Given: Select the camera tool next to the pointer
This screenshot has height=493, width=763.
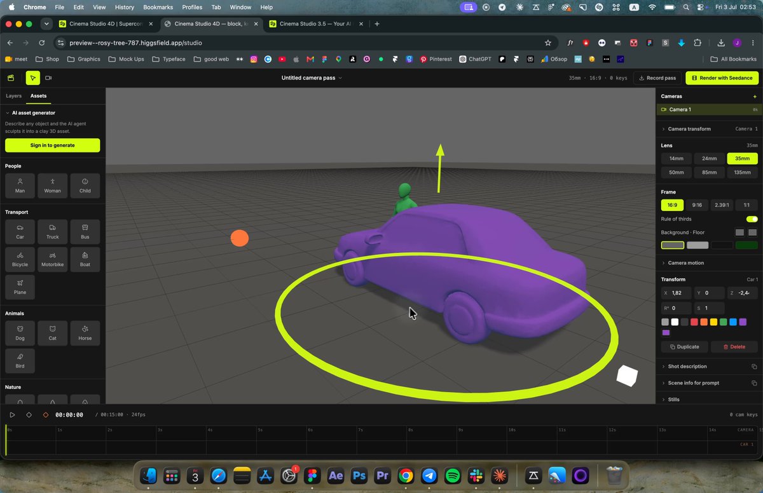Looking at the screenshot, I should 48,78.
